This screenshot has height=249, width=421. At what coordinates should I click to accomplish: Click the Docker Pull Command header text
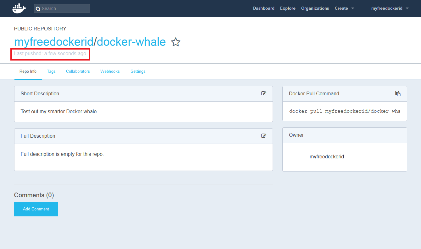314,93
